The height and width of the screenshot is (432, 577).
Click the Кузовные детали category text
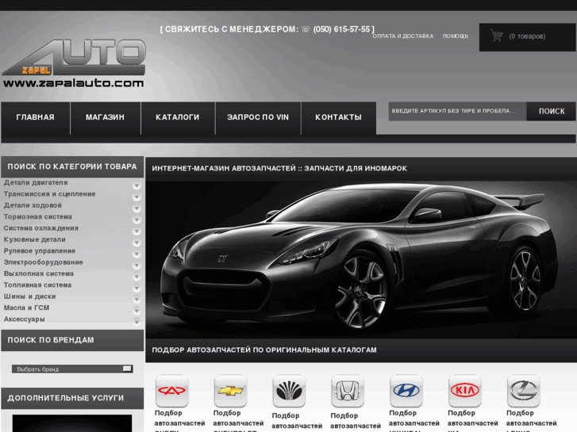coord(35,239)
